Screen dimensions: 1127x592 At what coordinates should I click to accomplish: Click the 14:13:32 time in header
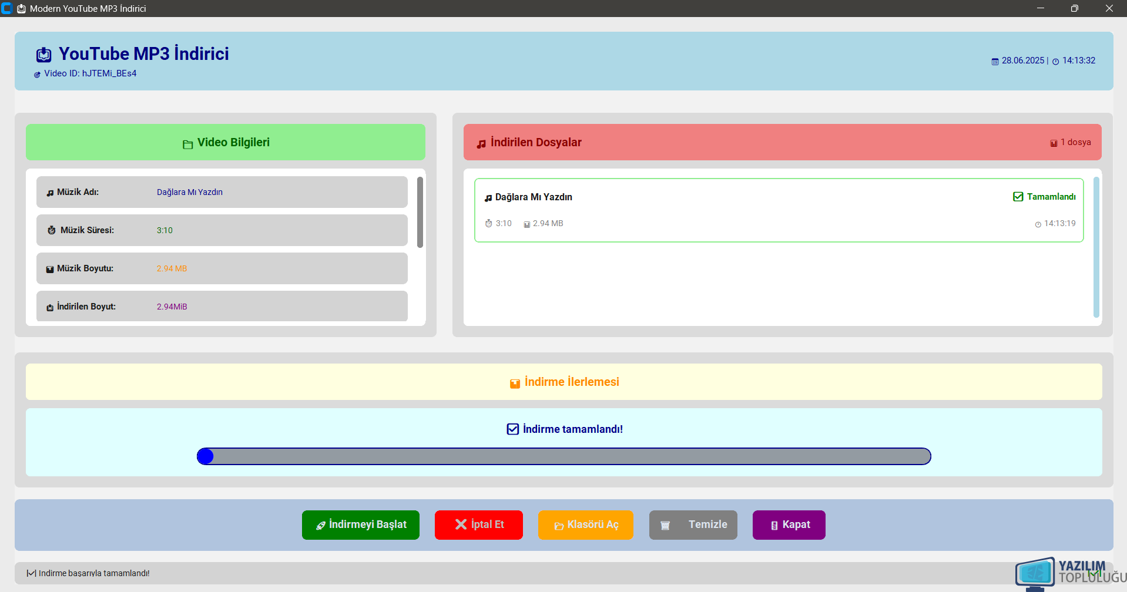point(1079,60)
